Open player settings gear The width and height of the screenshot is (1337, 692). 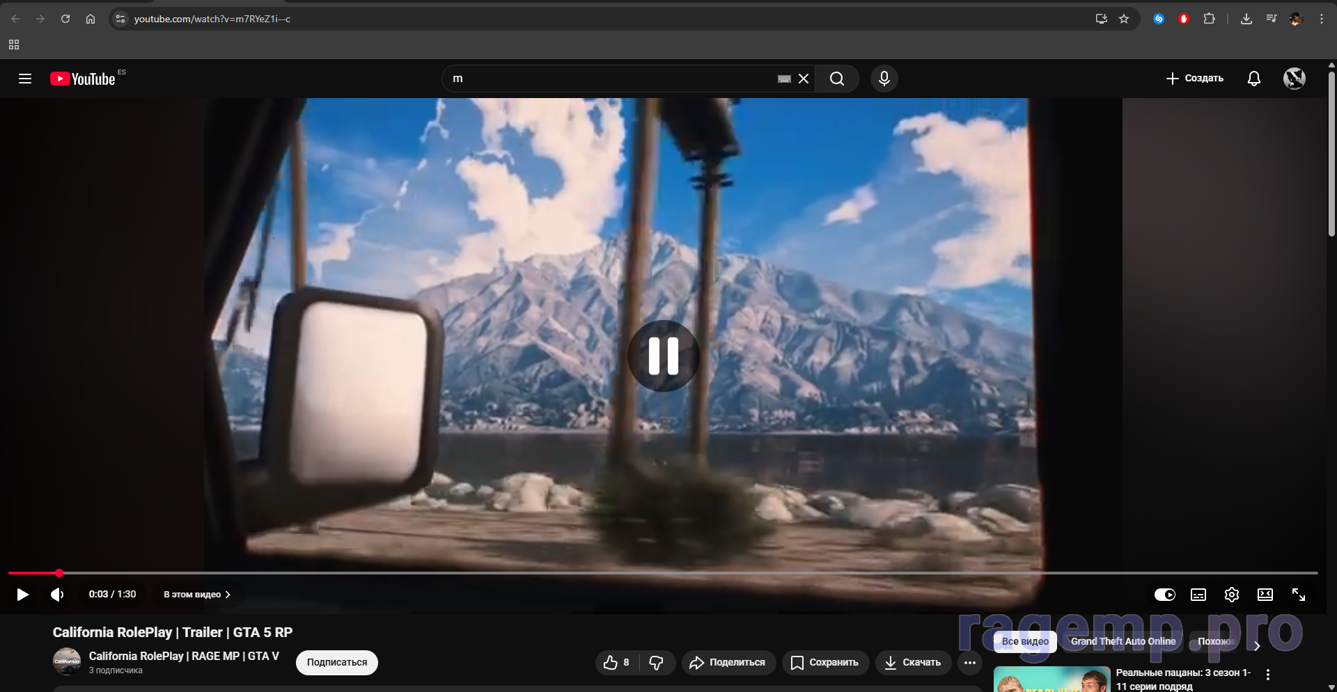pos(1231,595)
